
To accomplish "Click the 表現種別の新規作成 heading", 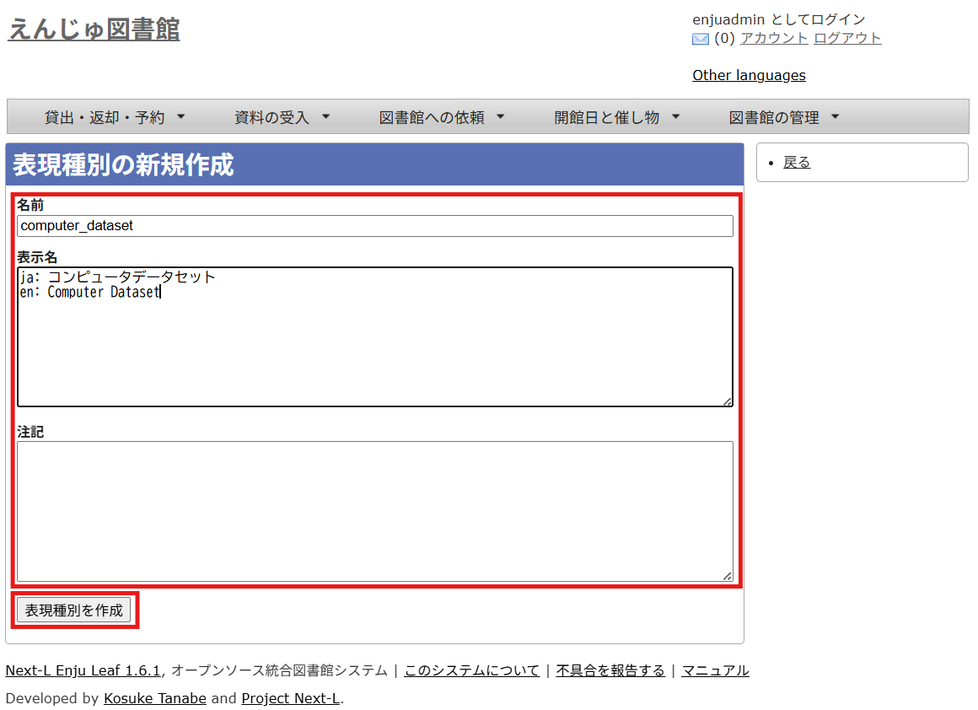I will [123, 164].
